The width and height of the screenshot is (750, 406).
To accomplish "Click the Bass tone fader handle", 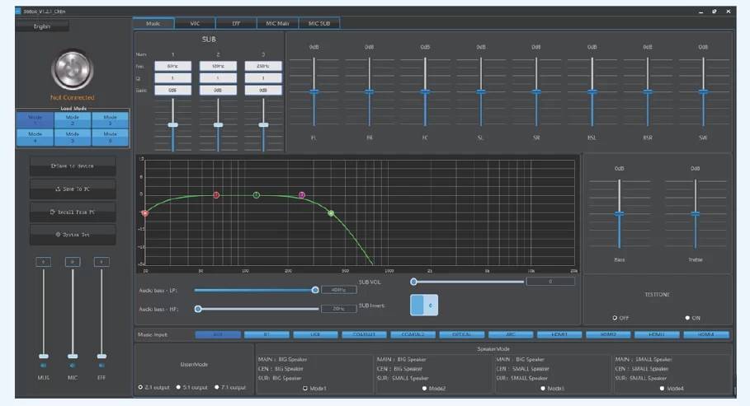I will 620,214.
